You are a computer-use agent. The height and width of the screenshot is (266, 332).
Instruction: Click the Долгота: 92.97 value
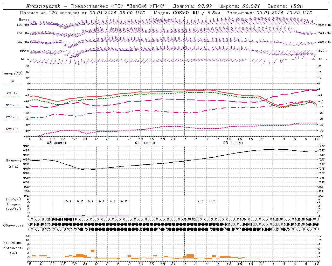(x=192, y=6)
